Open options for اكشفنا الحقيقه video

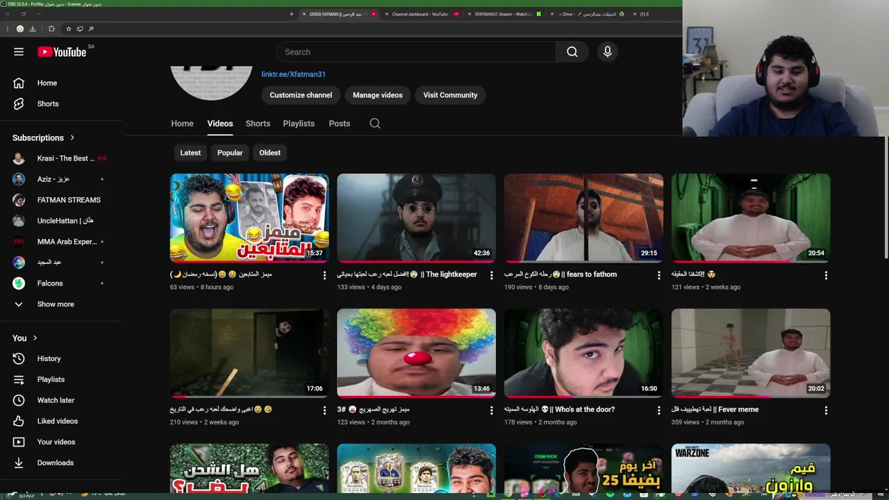coord(826,275)
